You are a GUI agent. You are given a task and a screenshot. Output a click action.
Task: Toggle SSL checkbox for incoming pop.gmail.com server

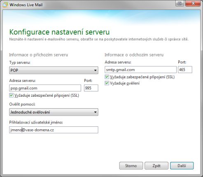point(11,95)
